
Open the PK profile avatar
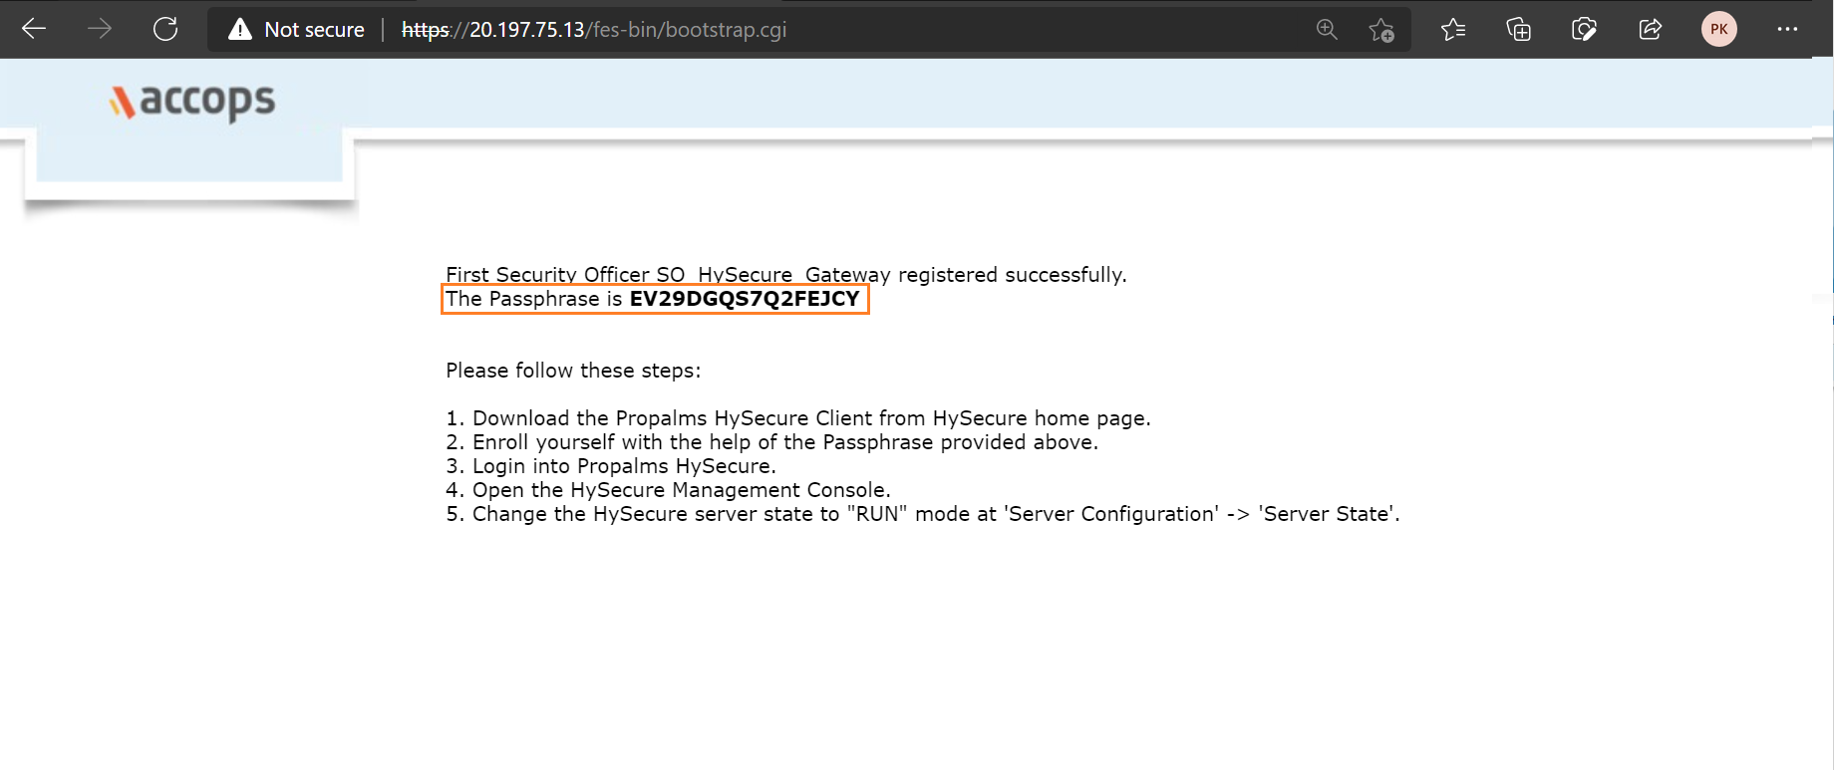(x=1718, y=29)
